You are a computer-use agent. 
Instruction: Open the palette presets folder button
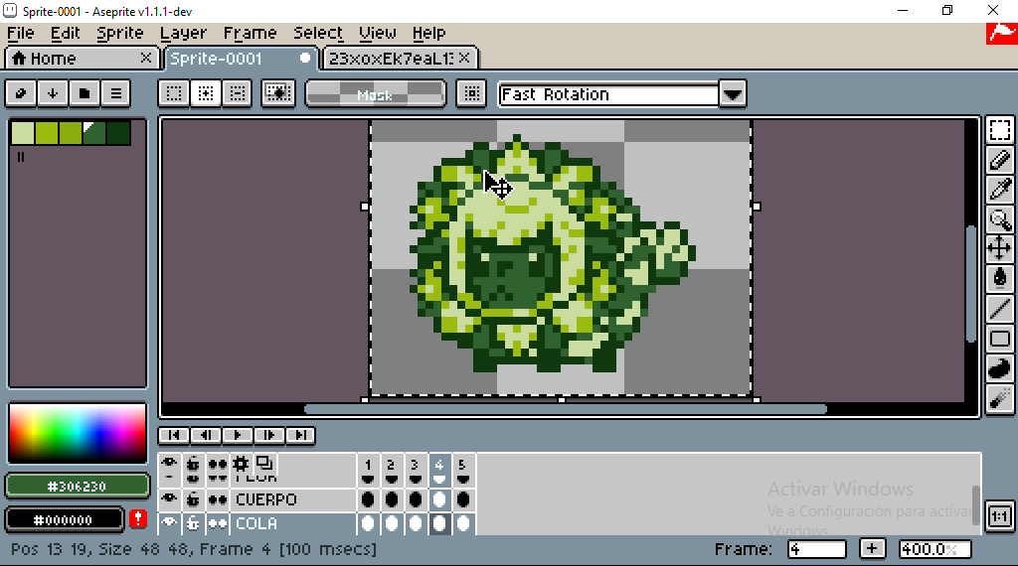pos(85,93)
